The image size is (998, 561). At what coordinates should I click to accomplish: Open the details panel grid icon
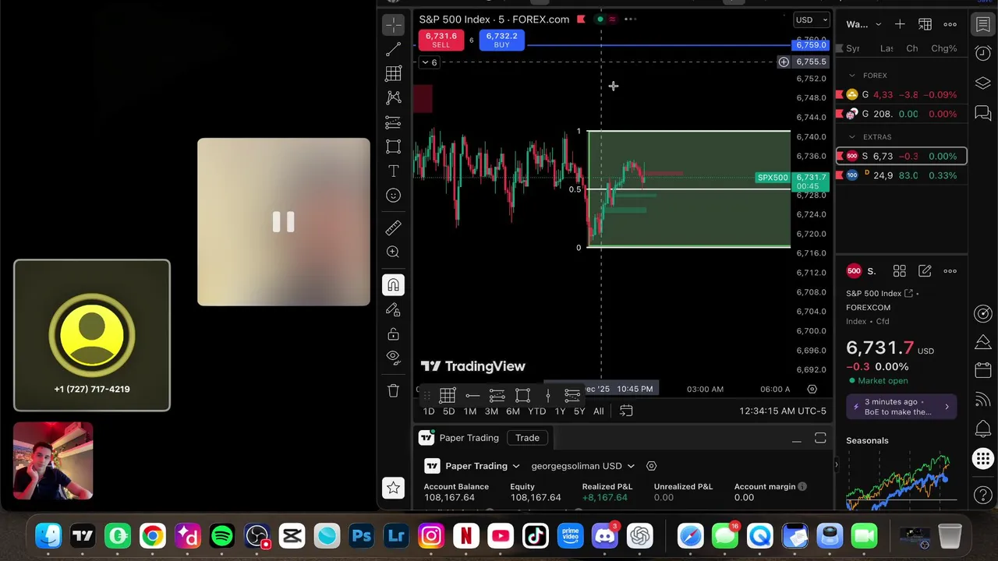(900, 271)
